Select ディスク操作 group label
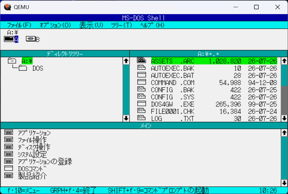Viewport: 288px width, 194px height. click(x=34, y=147)
